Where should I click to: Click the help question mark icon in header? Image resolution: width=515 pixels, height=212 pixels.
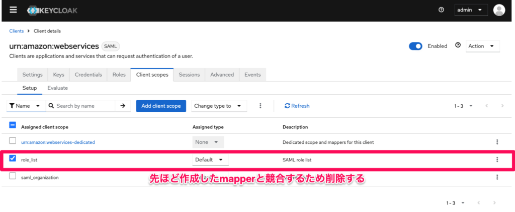pyautogui.click(x=441, y=10)
